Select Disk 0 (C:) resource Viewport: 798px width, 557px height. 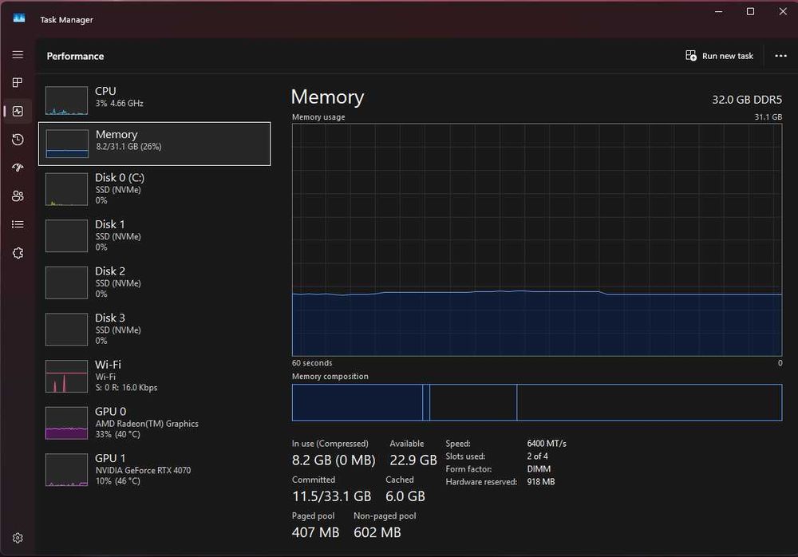pyautogui.click(x=154, y=189)
